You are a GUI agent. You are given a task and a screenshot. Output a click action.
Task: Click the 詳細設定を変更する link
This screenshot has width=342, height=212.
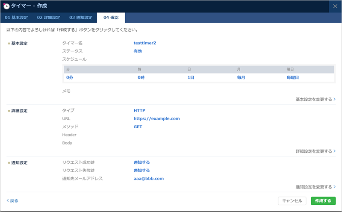coord(315,151)
